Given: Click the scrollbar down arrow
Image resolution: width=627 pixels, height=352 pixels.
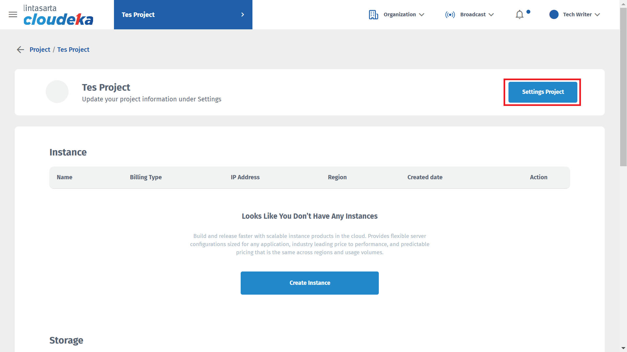Looking at the screenshot, I should click(623, 348).
